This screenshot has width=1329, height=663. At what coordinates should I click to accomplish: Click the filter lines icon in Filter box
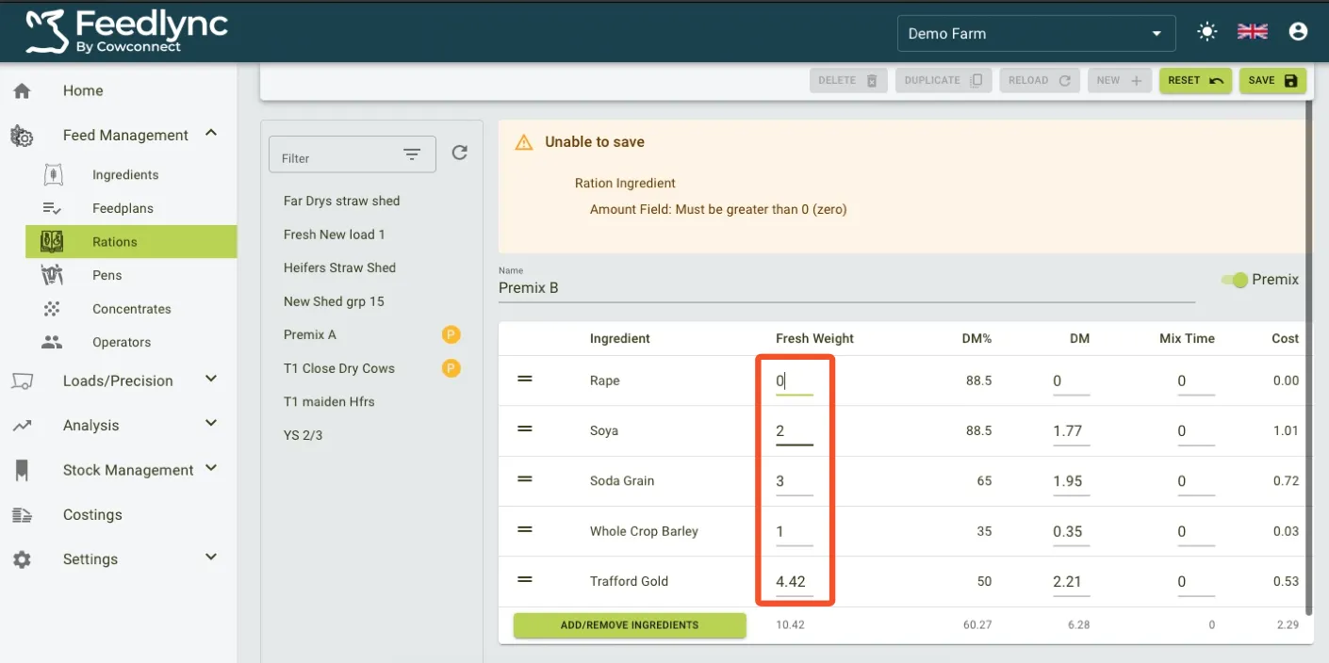tap(412, 155)
